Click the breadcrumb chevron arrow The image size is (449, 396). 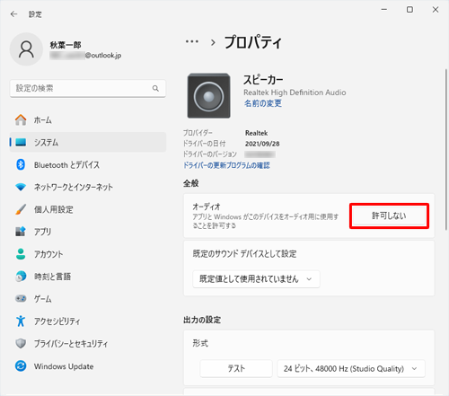213,42
